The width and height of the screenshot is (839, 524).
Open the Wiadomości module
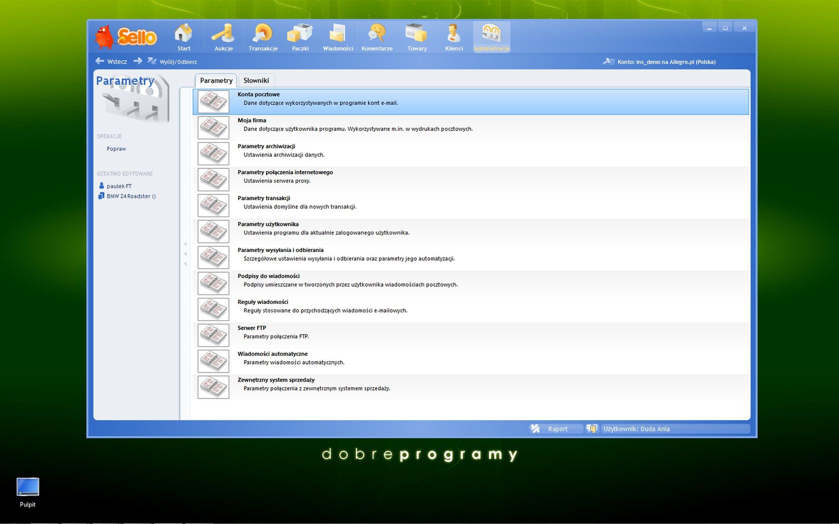click(x=338, y=37)
